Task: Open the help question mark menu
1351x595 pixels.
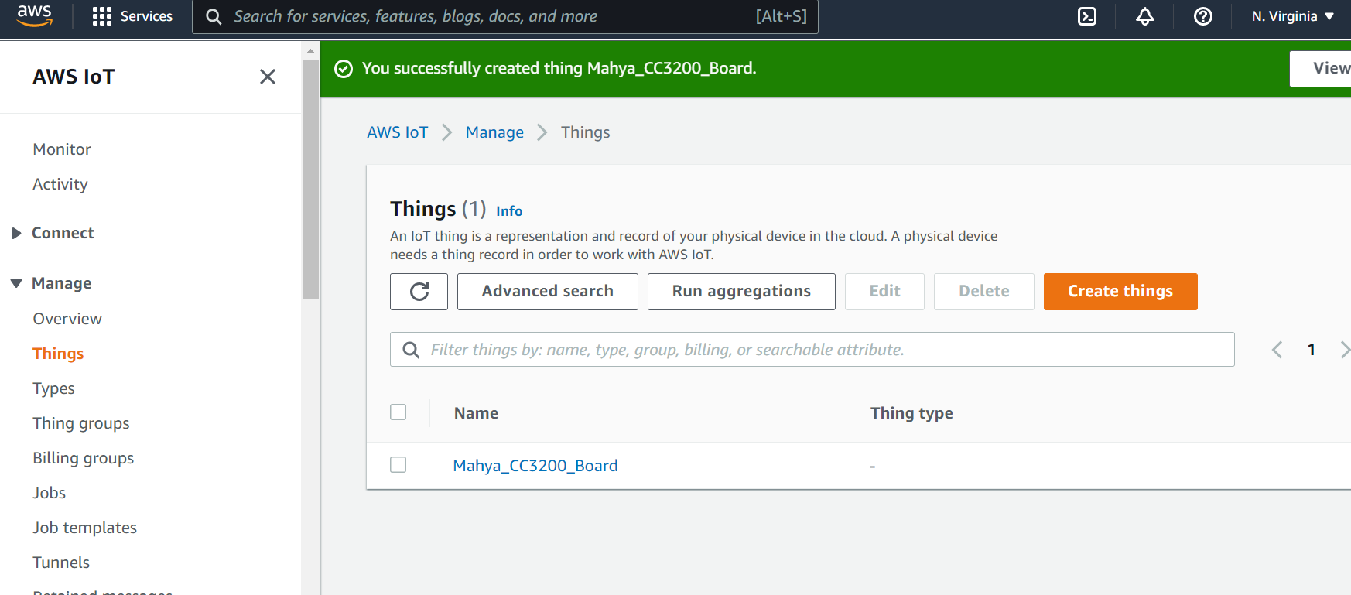Action: (x=1203, y=16)
